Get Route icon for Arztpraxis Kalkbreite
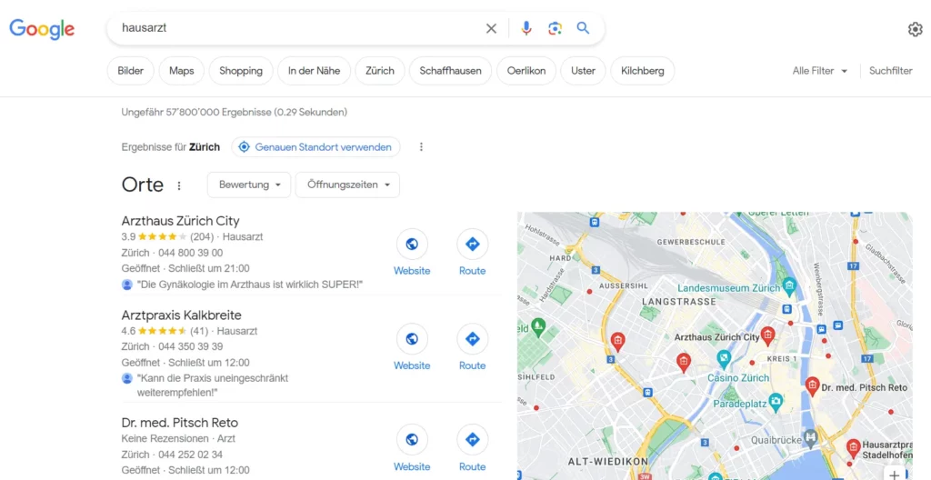The height and width of the screenshot is (480, 931). 473,338
